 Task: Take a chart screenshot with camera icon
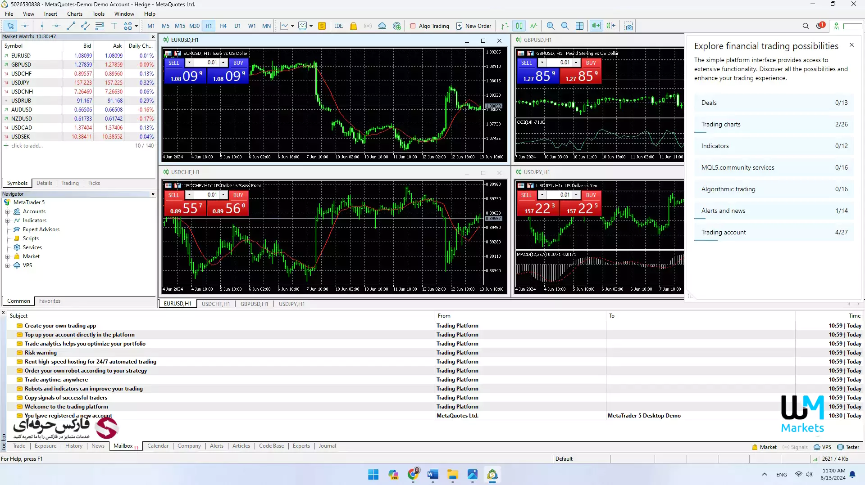(628, 26)
